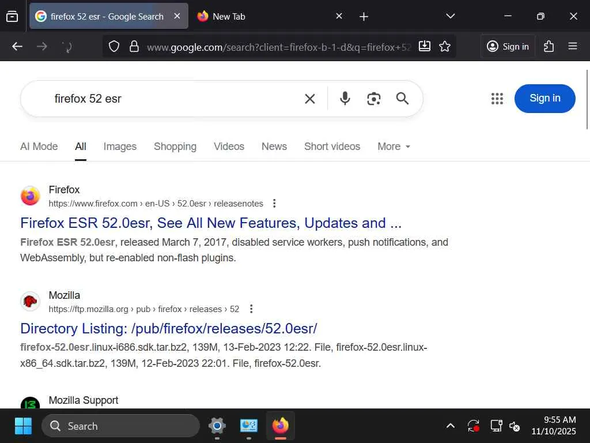The width and height of the screenshot is (590, 443).
Task: Open Firefox View tab list icon
Action: (12, 16)
